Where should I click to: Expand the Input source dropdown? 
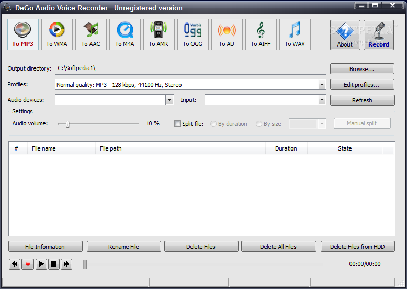tap(322, 100)
